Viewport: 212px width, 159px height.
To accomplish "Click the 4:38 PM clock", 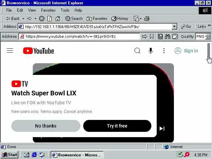I will (201, 155).
